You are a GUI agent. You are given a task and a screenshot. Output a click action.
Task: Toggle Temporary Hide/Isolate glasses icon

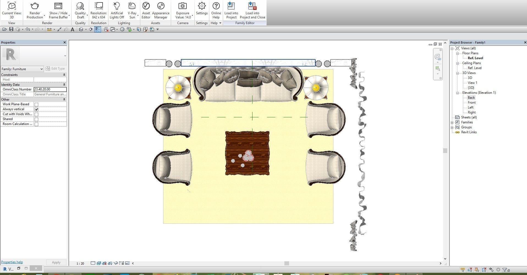pyautogui.click(x=116, y=263)
